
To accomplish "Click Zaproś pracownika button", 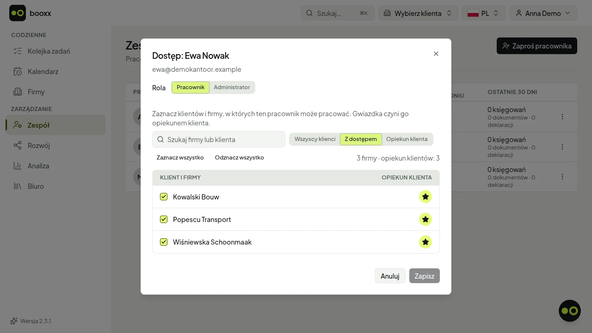I will coord(536,46).
